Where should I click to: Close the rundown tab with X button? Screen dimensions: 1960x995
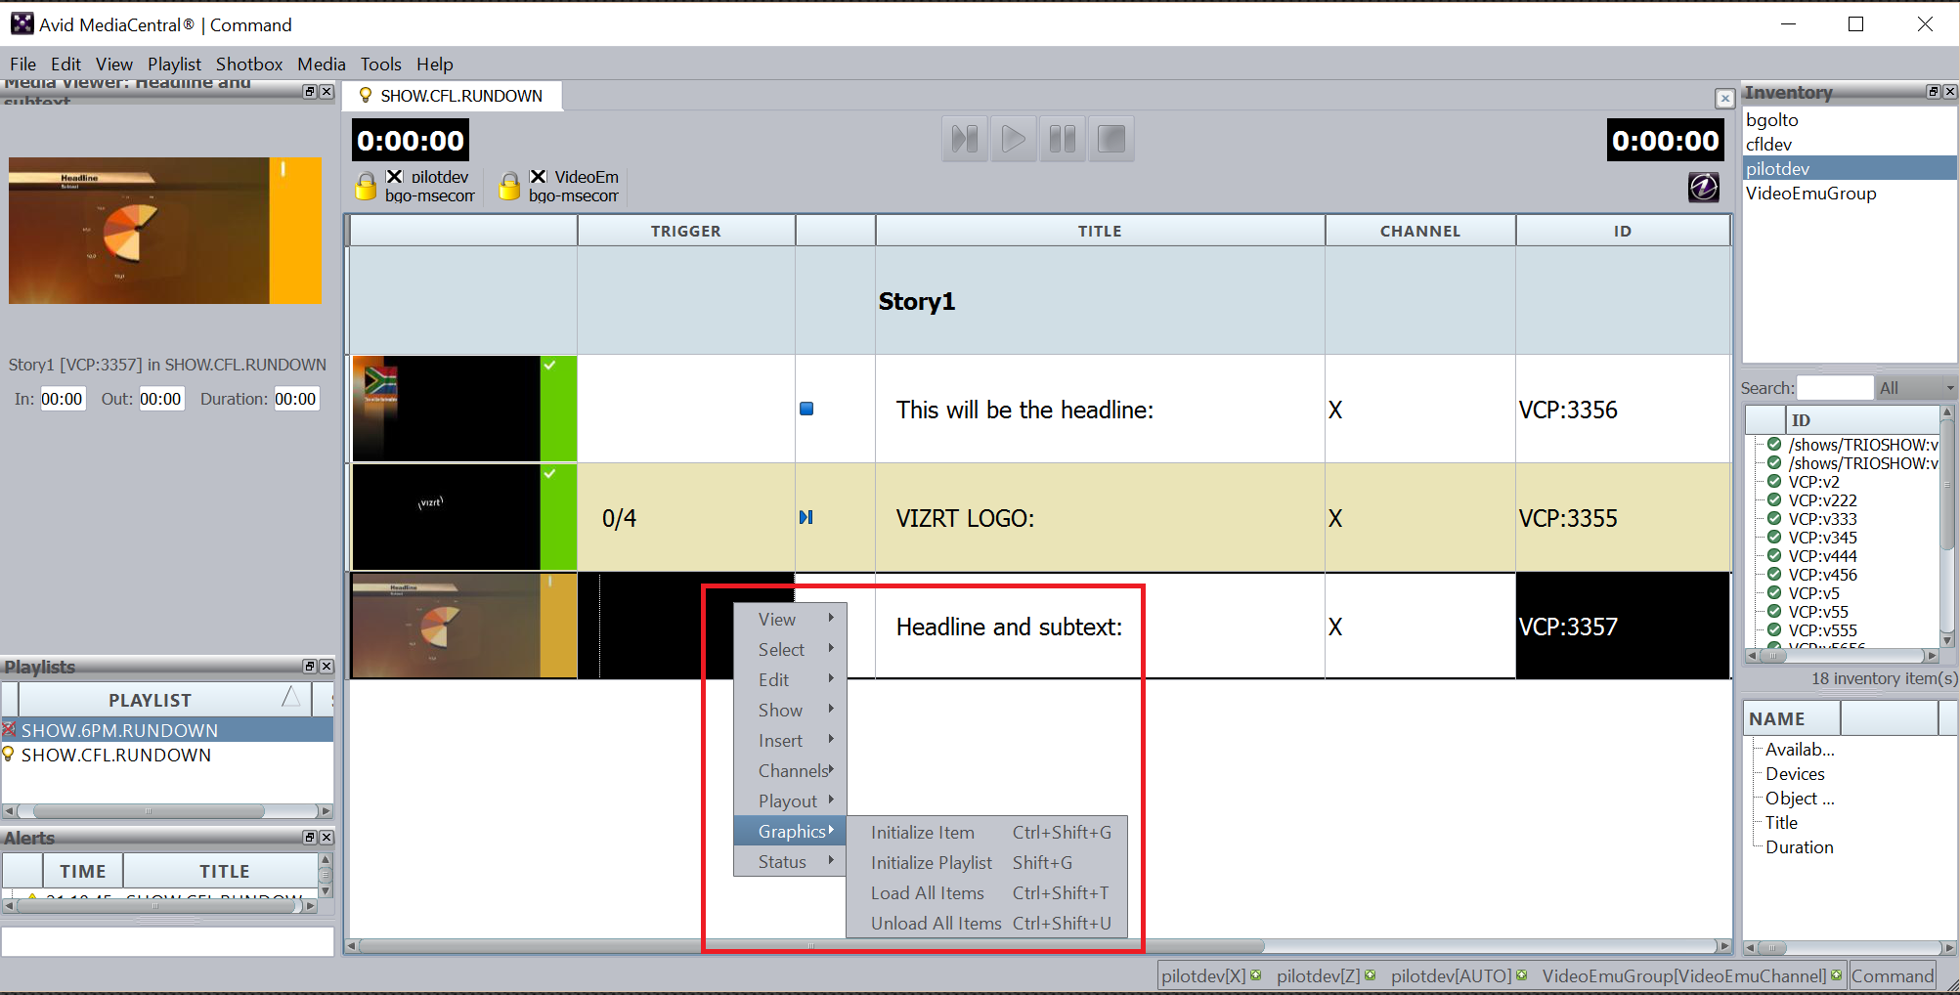tap(1724, 98)
